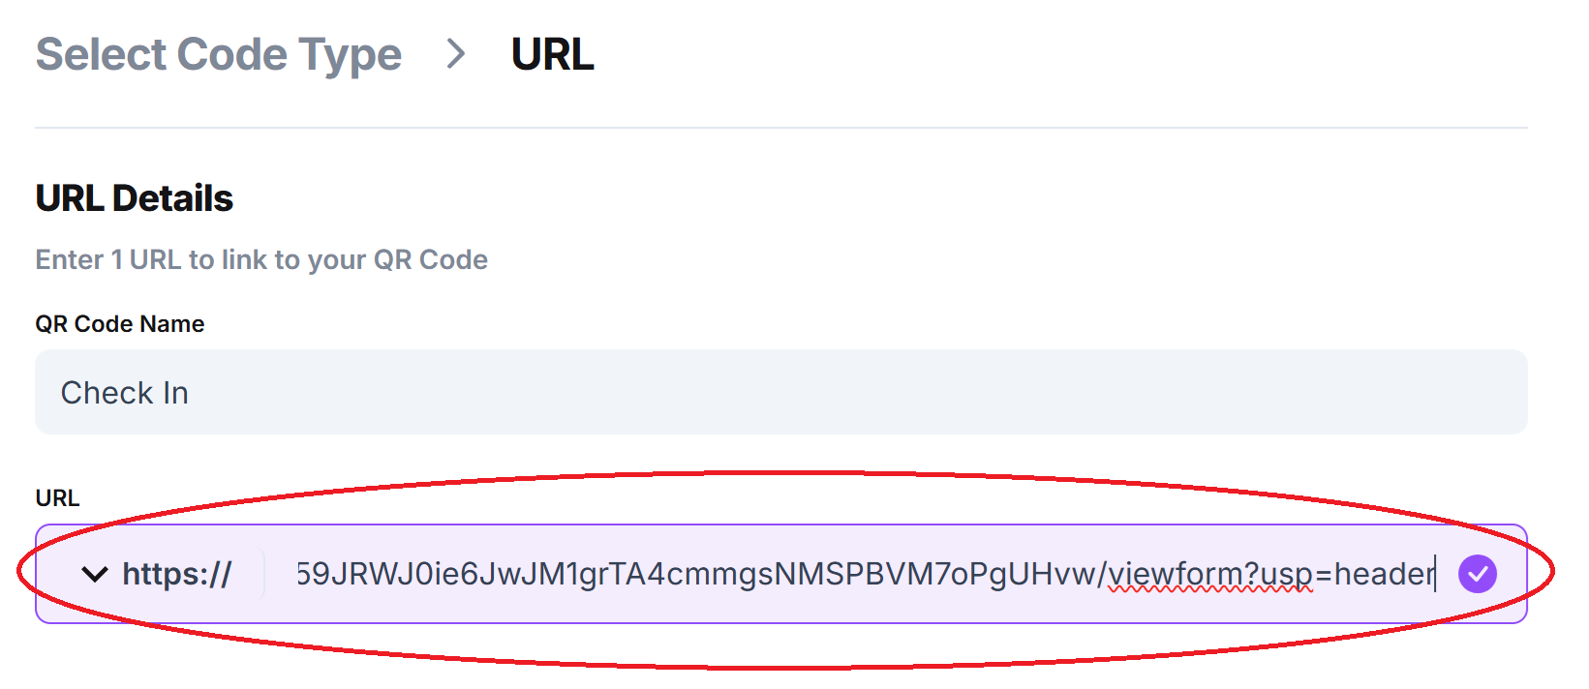Place cursor in the URL input field
The width and height of the screenshot is (1589, 689).
click(x=866, y=574)
